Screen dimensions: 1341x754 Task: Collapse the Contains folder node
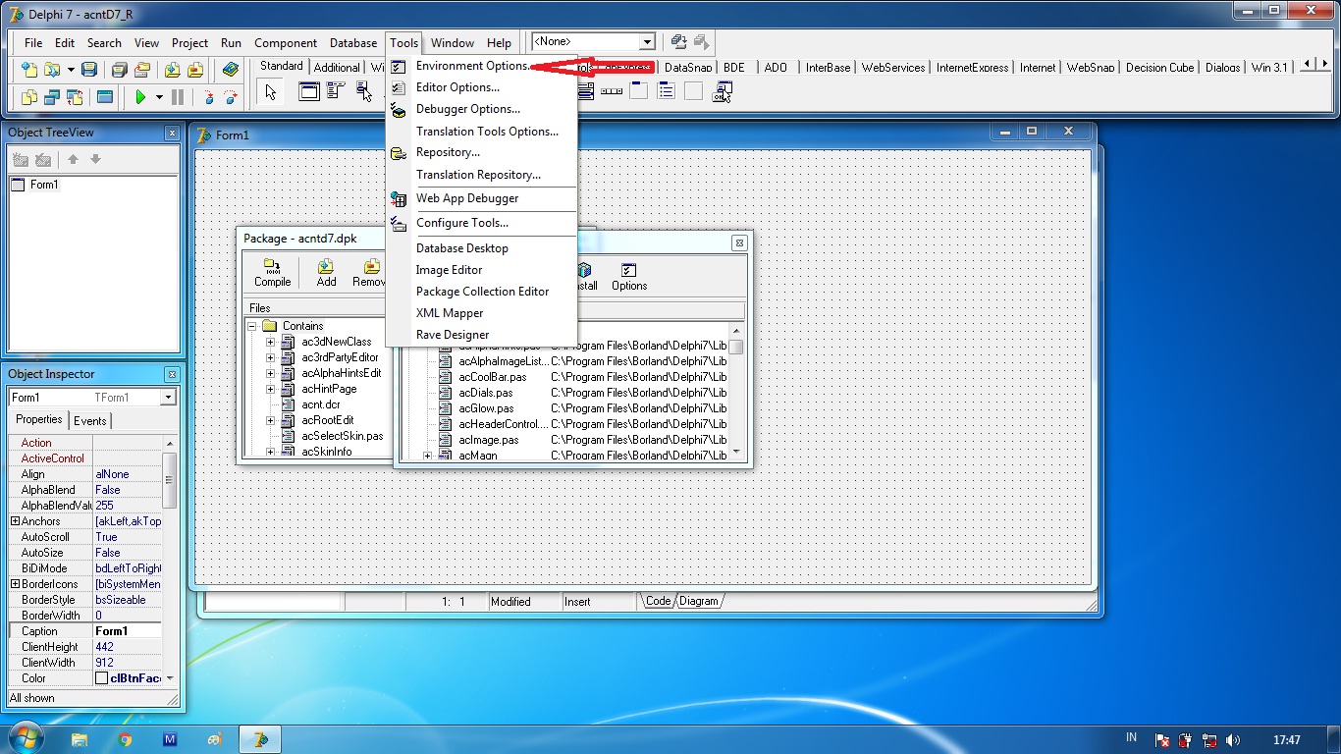click(252, 326)
